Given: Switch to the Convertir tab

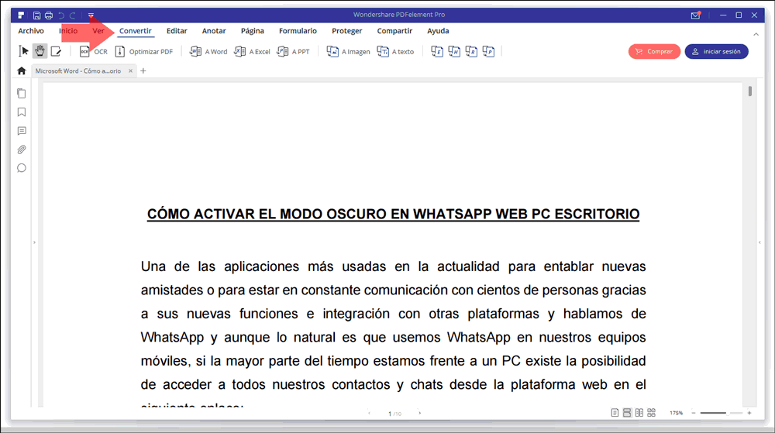Looking at the screenshot, I should [135, 31].
